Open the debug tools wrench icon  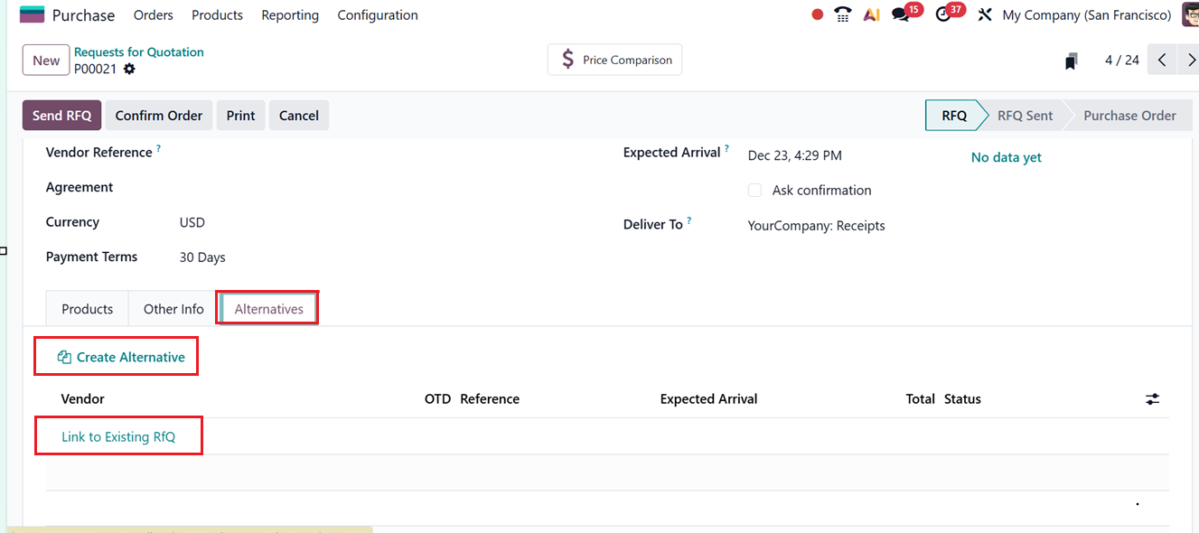tap(985, 14)
